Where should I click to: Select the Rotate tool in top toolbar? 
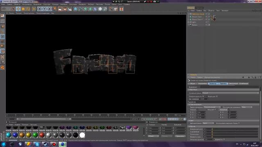[28, 9]
